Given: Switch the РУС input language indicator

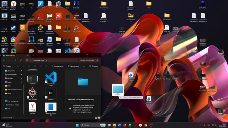Looking at the screenshot, I should [209, 125].
